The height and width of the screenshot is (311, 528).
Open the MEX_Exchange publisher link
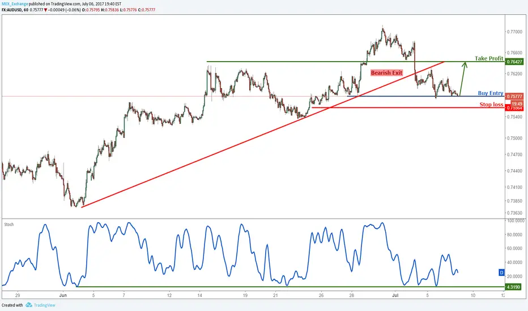click(15, 4)
